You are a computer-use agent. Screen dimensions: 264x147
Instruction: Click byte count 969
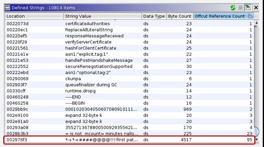pos(187,109)
